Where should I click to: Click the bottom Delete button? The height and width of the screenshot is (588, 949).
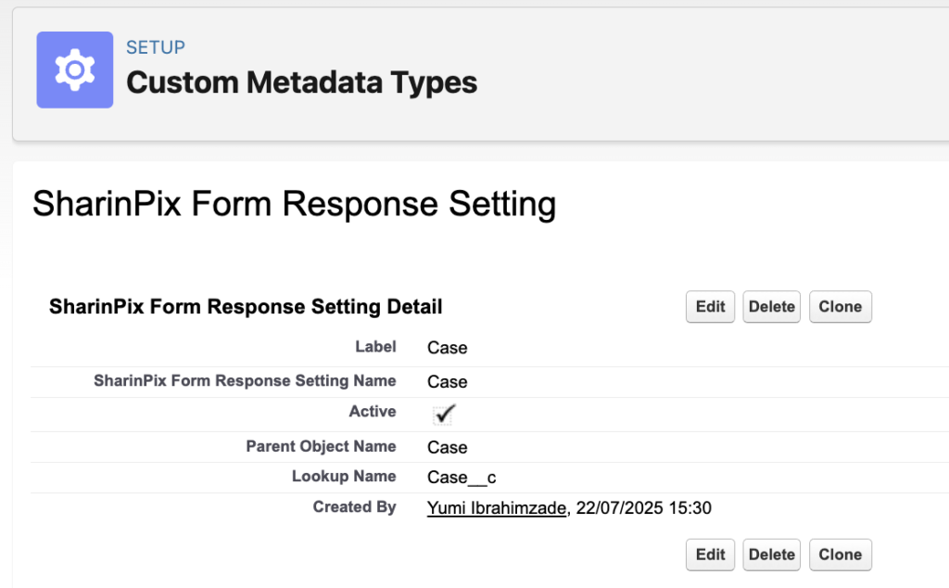(x=772, y=555)
